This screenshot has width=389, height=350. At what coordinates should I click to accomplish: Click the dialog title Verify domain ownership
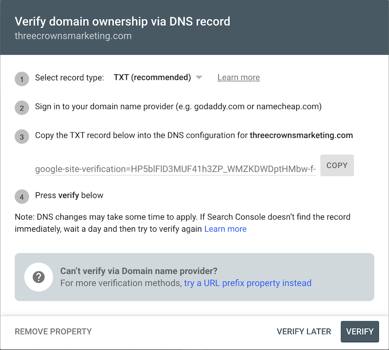(x=123, y=21)
